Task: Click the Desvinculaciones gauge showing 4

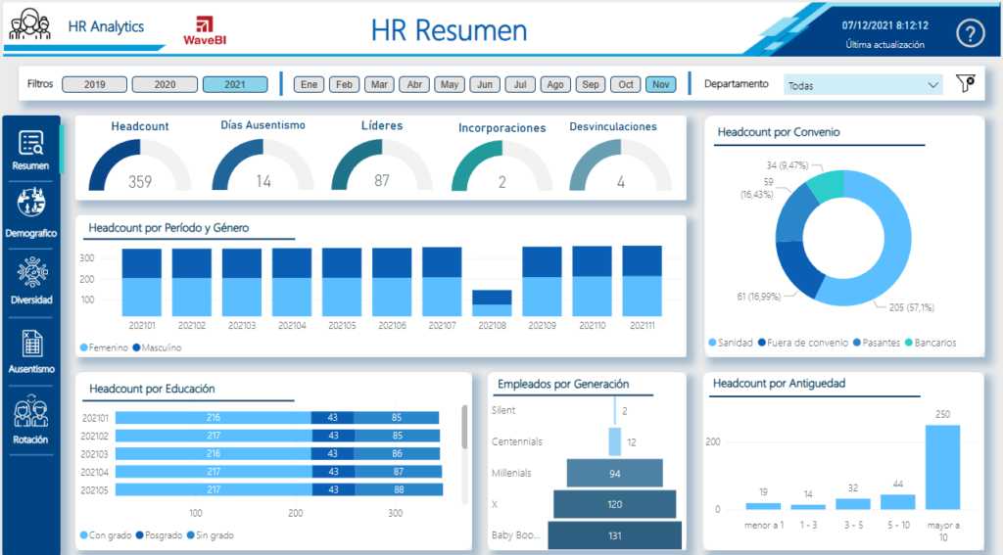Action: pos(620,165)
